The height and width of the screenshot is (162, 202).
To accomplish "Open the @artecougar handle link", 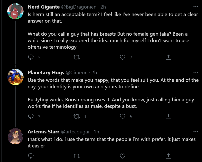I will click(x=75, y=132).
